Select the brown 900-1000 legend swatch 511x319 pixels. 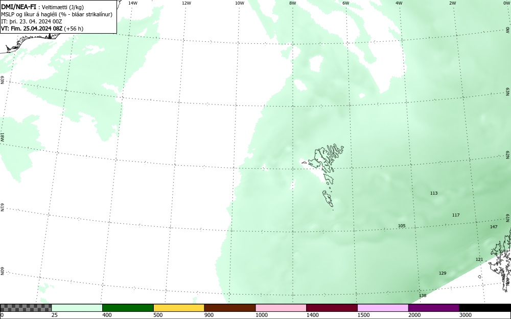coord(230,308)
